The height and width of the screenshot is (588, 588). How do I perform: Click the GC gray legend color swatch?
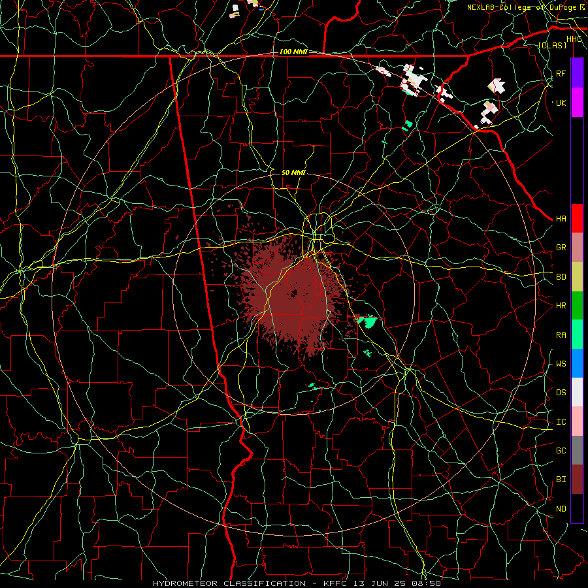577,450
